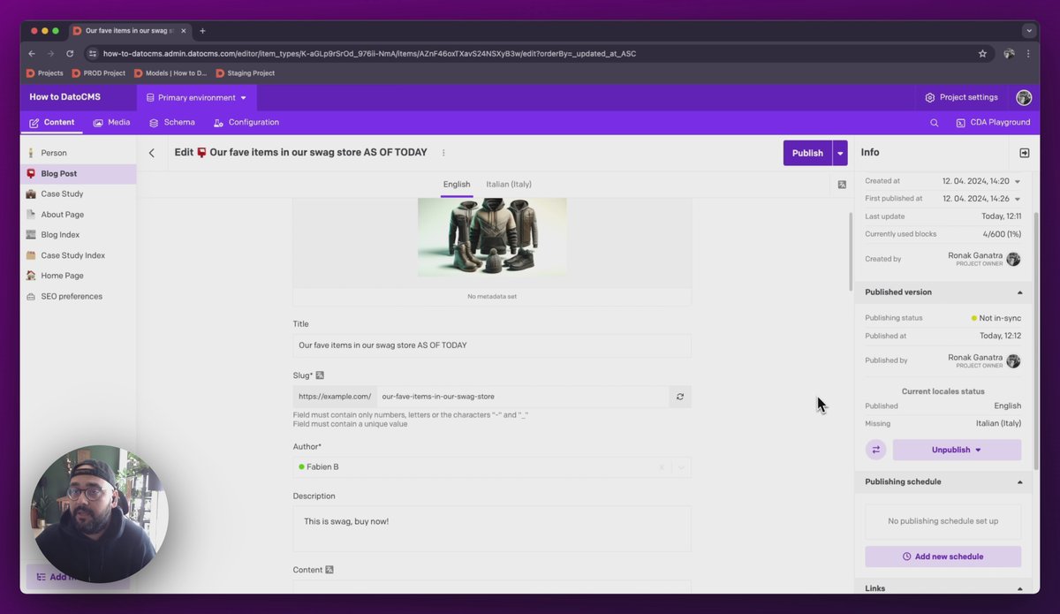Open the Blog Post model

click(78, 174)
